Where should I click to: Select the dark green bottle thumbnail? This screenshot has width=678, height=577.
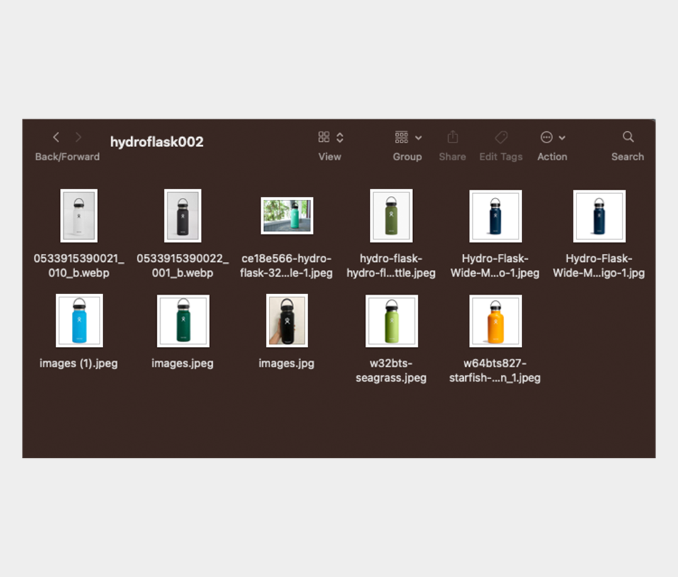(x=183, y=320)
